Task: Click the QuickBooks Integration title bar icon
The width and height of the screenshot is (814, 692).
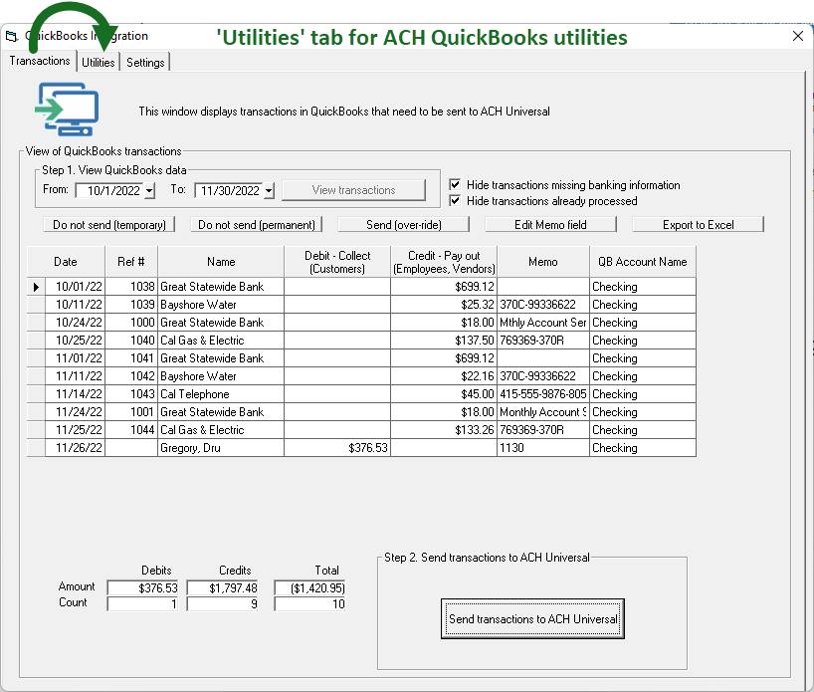Action: [x=12, y=37]
